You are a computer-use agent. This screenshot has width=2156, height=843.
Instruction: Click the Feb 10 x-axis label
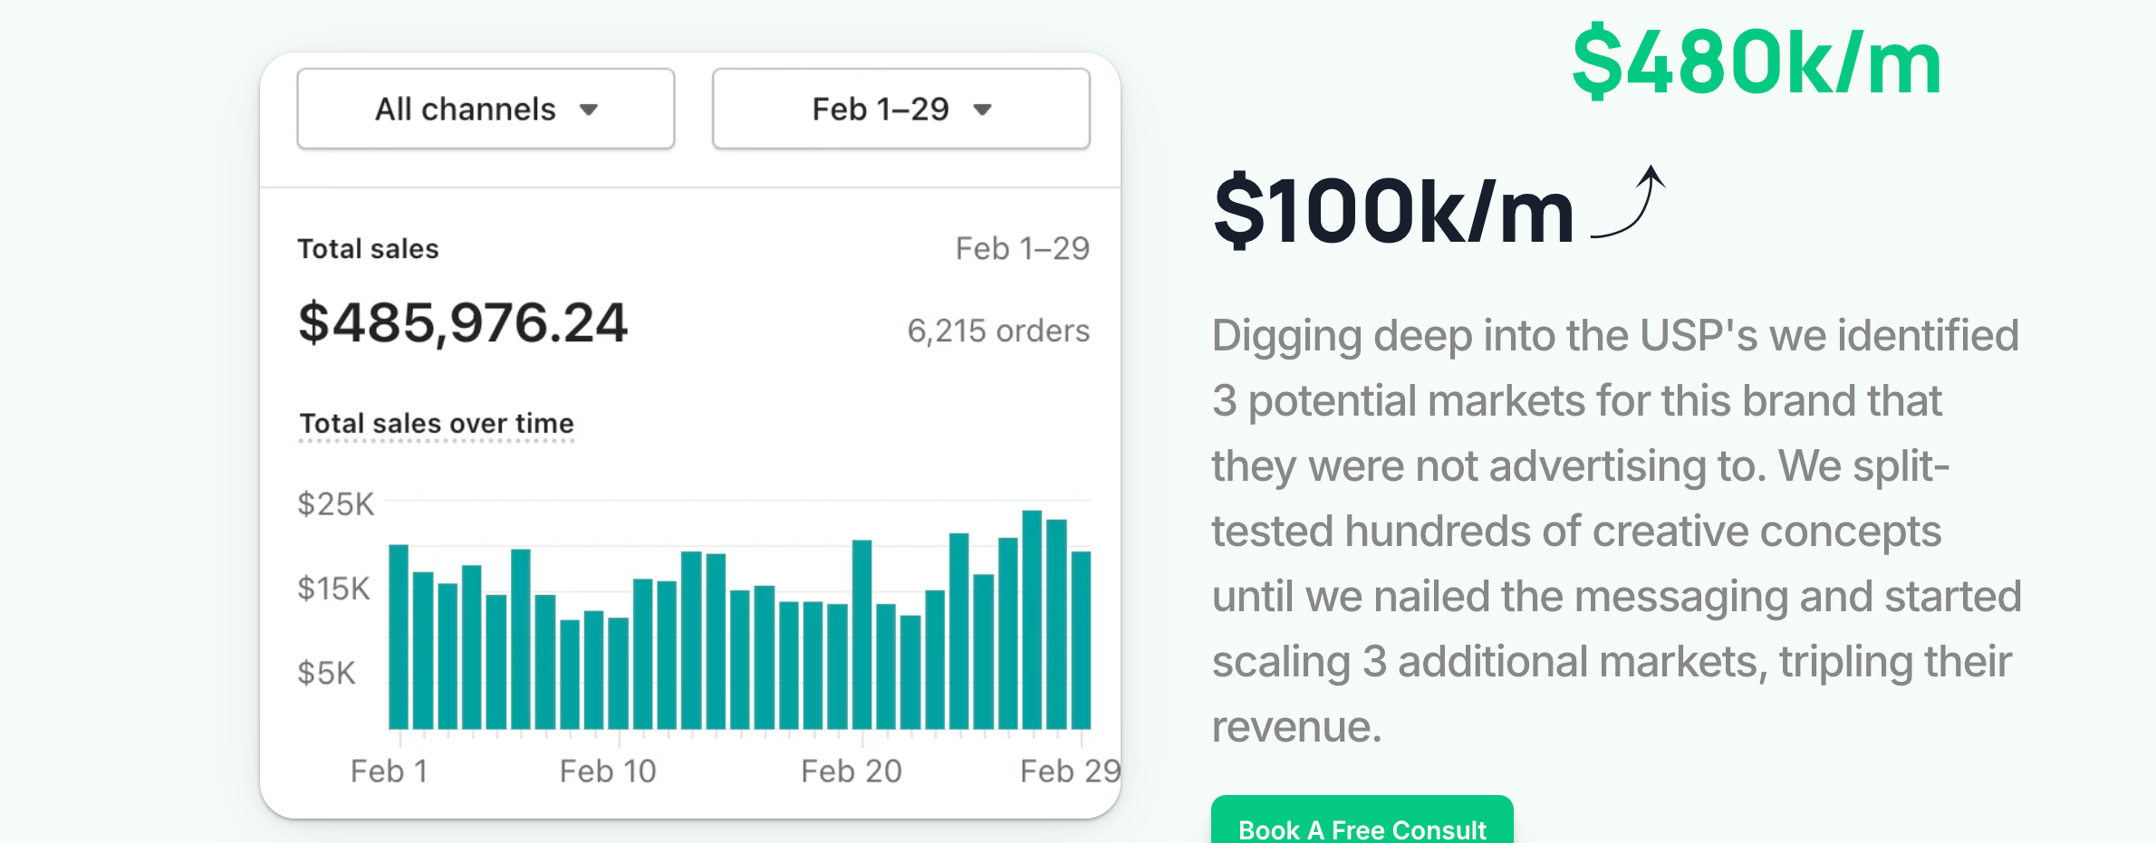[608, 771]
